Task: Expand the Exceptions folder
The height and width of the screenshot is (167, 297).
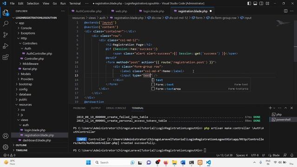Action: 28,33
